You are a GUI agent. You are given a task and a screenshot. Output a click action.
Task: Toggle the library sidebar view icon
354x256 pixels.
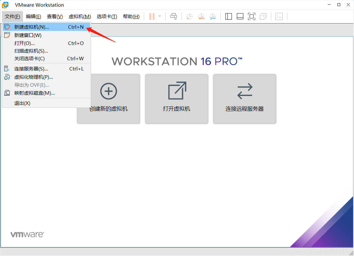click(228, 17)
